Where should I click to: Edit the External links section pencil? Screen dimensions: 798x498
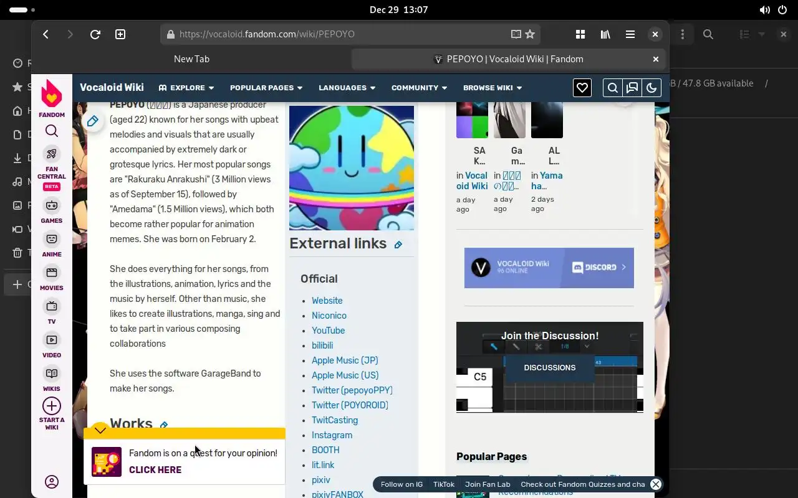(398, 245)
